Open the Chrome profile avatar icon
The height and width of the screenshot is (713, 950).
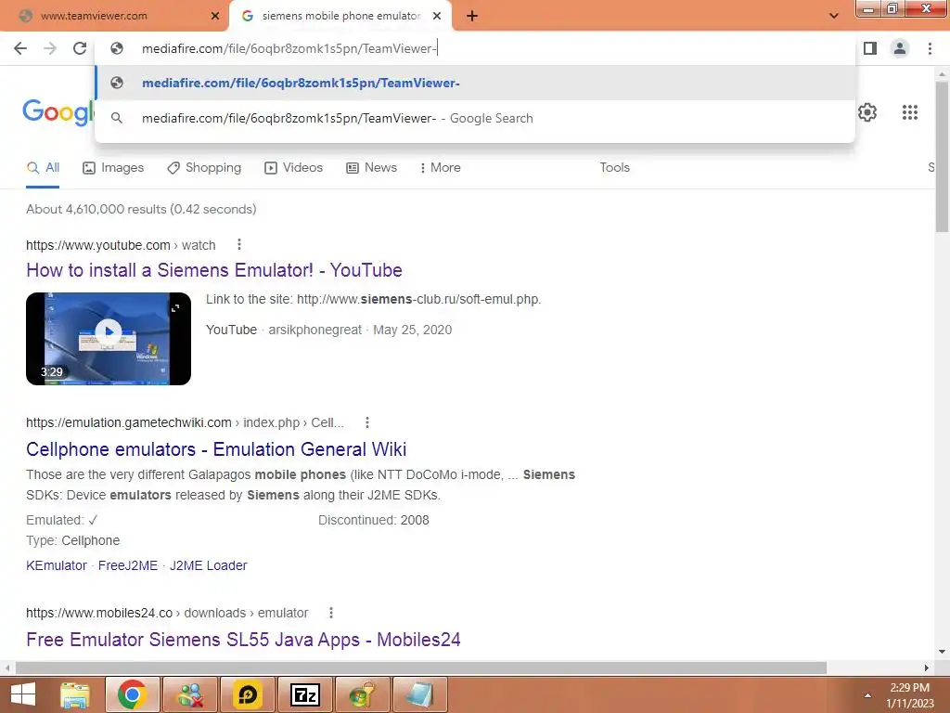click(x=900, y=48)
